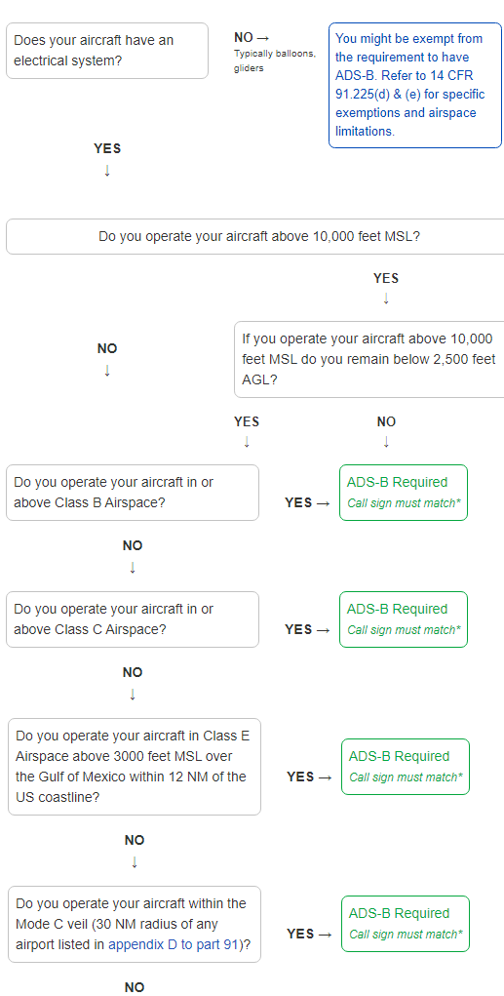The width and height of the screenshot is (504, 996).
Task: Click the electrical system question box
Action: [107, 51]
